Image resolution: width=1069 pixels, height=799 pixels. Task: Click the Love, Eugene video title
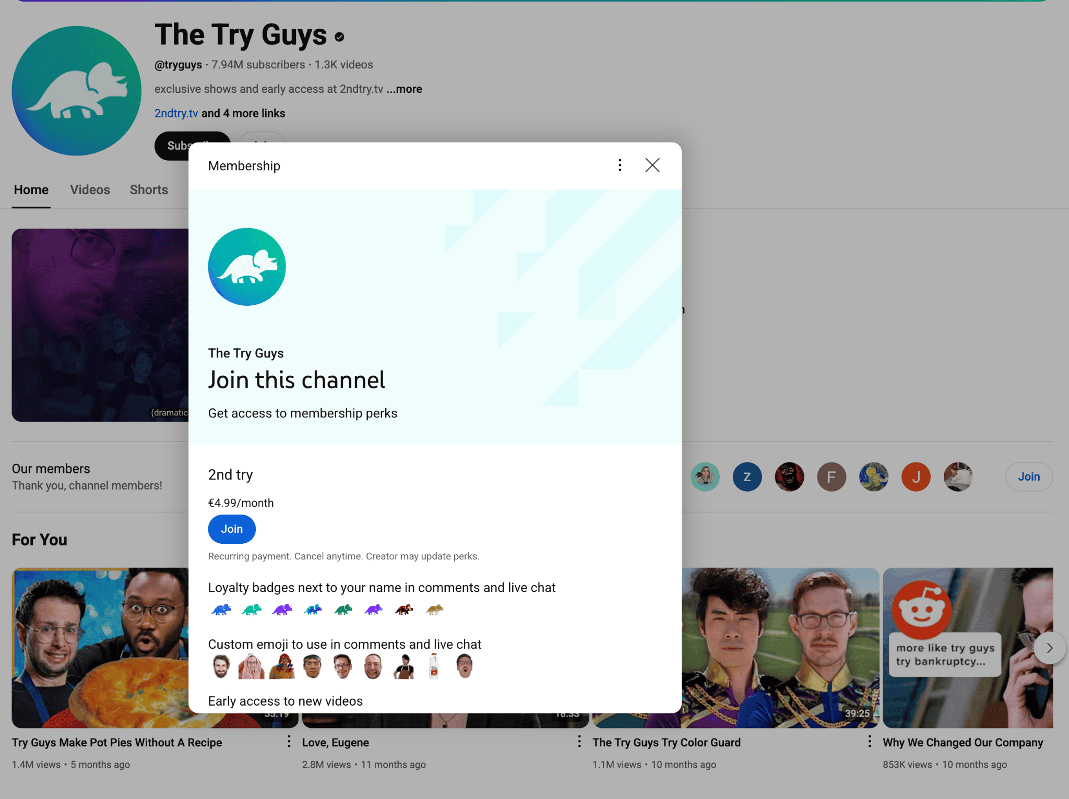coord(335,742)
